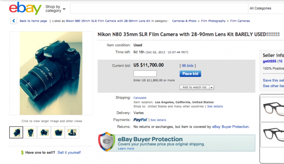Click the bid amount input field

[x=145, y=74]
